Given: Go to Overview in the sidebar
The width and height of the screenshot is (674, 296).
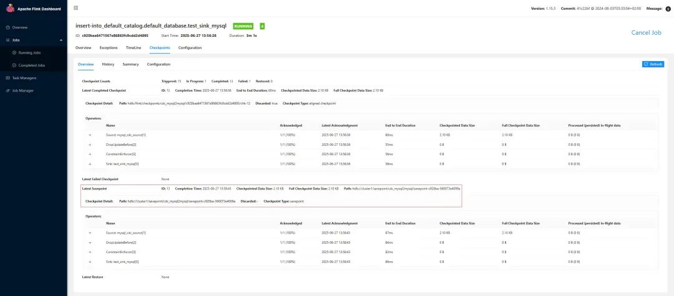Looking at the screenshot, I should coord(20,27).
